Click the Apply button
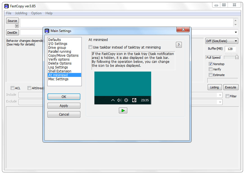Viewport: 245px width, 174px height. [x=64, y=106]
